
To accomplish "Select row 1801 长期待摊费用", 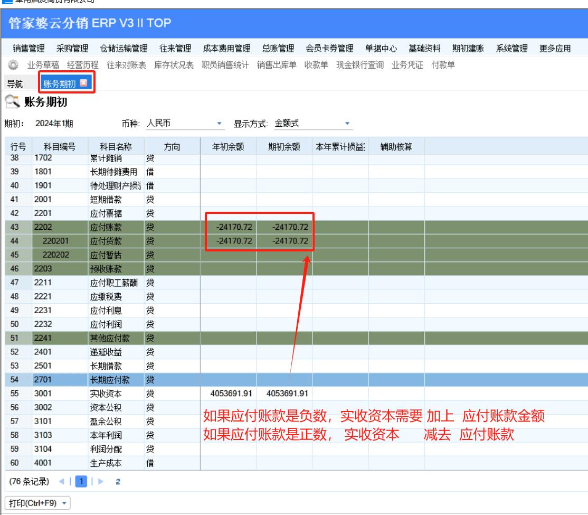I will 296,172.
